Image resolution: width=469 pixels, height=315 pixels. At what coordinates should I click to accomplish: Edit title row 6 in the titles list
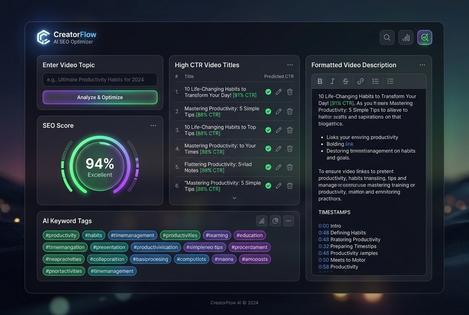point(279,186)
